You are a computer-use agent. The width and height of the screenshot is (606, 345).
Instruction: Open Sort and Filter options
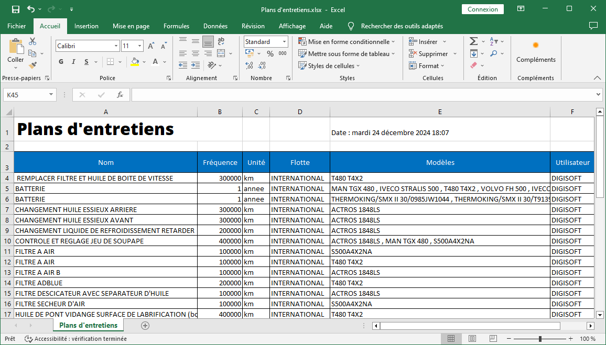click(494, 41)
